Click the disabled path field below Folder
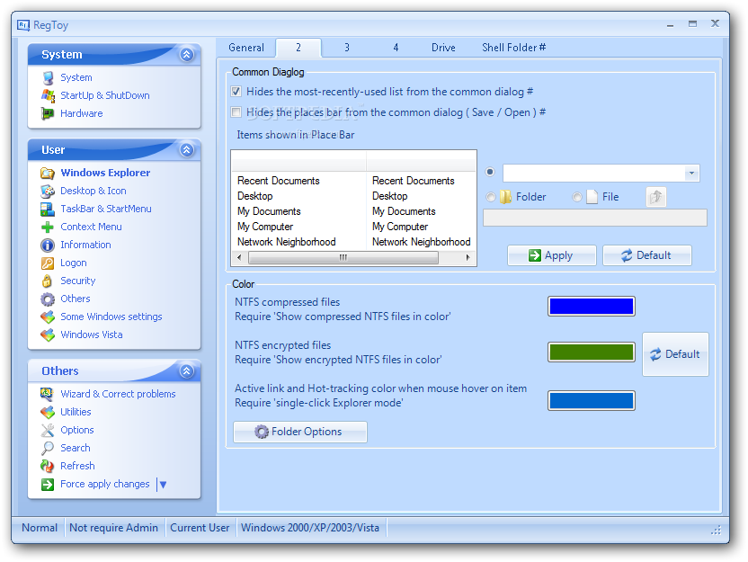 pos(595,218)
